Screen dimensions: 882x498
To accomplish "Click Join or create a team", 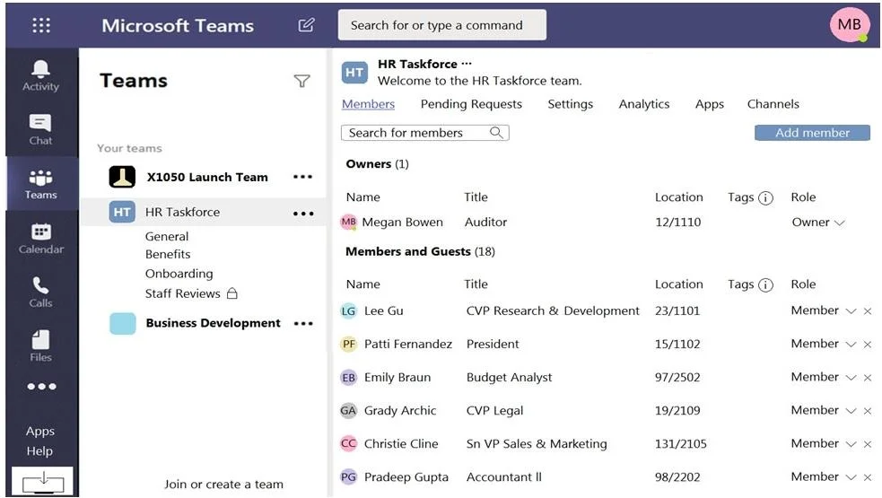I will coord(223,485).
